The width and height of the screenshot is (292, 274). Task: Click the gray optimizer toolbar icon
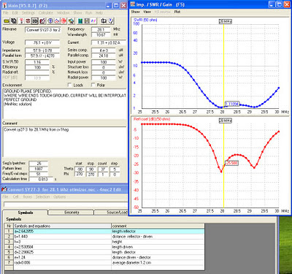pyautogui.click(x=87, y=21)
